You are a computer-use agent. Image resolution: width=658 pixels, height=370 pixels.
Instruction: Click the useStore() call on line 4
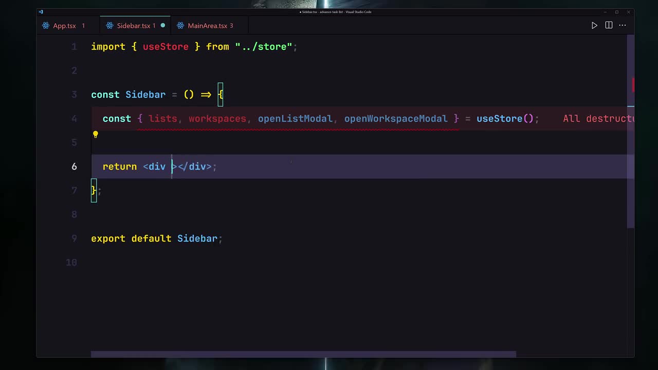pos(505,119)
